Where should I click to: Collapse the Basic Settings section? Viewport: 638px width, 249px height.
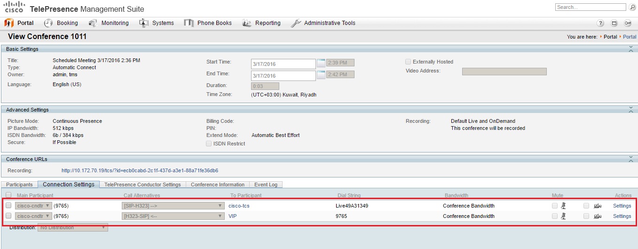[631, 49]
